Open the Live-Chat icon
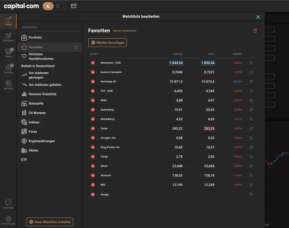The width and height of the screenshot is (289, 228). point(8,204)
